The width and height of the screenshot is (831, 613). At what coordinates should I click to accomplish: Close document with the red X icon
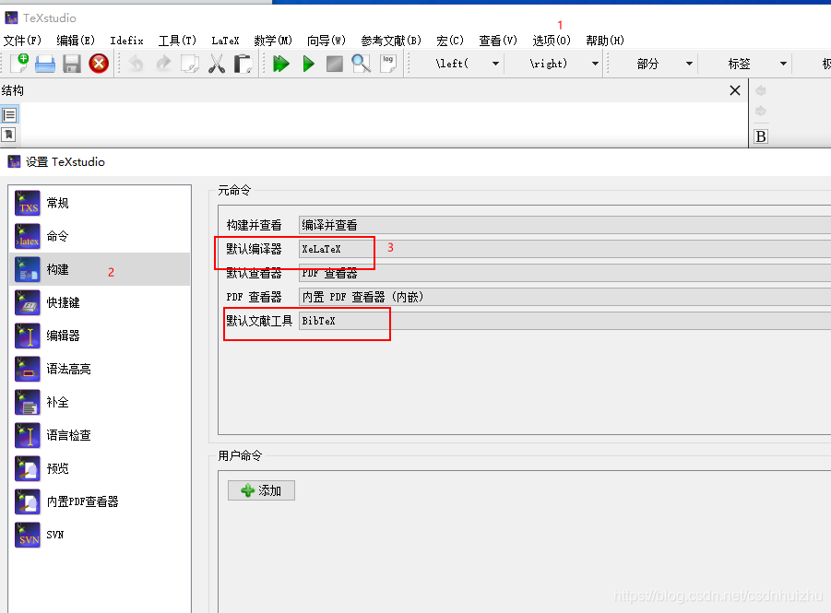(x=99, y=64)
